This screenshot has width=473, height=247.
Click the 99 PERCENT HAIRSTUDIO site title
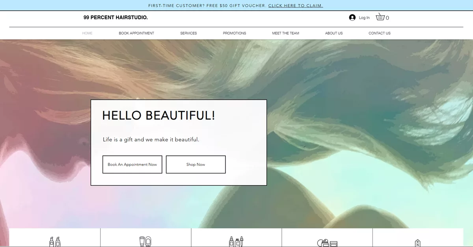click(115, 17)
